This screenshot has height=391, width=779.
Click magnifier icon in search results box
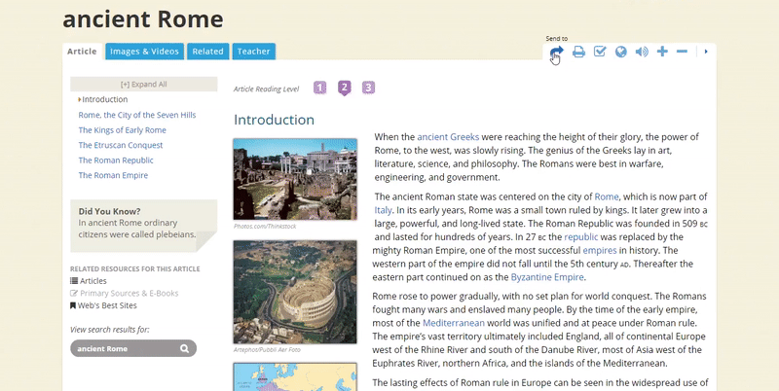point(184,349)
